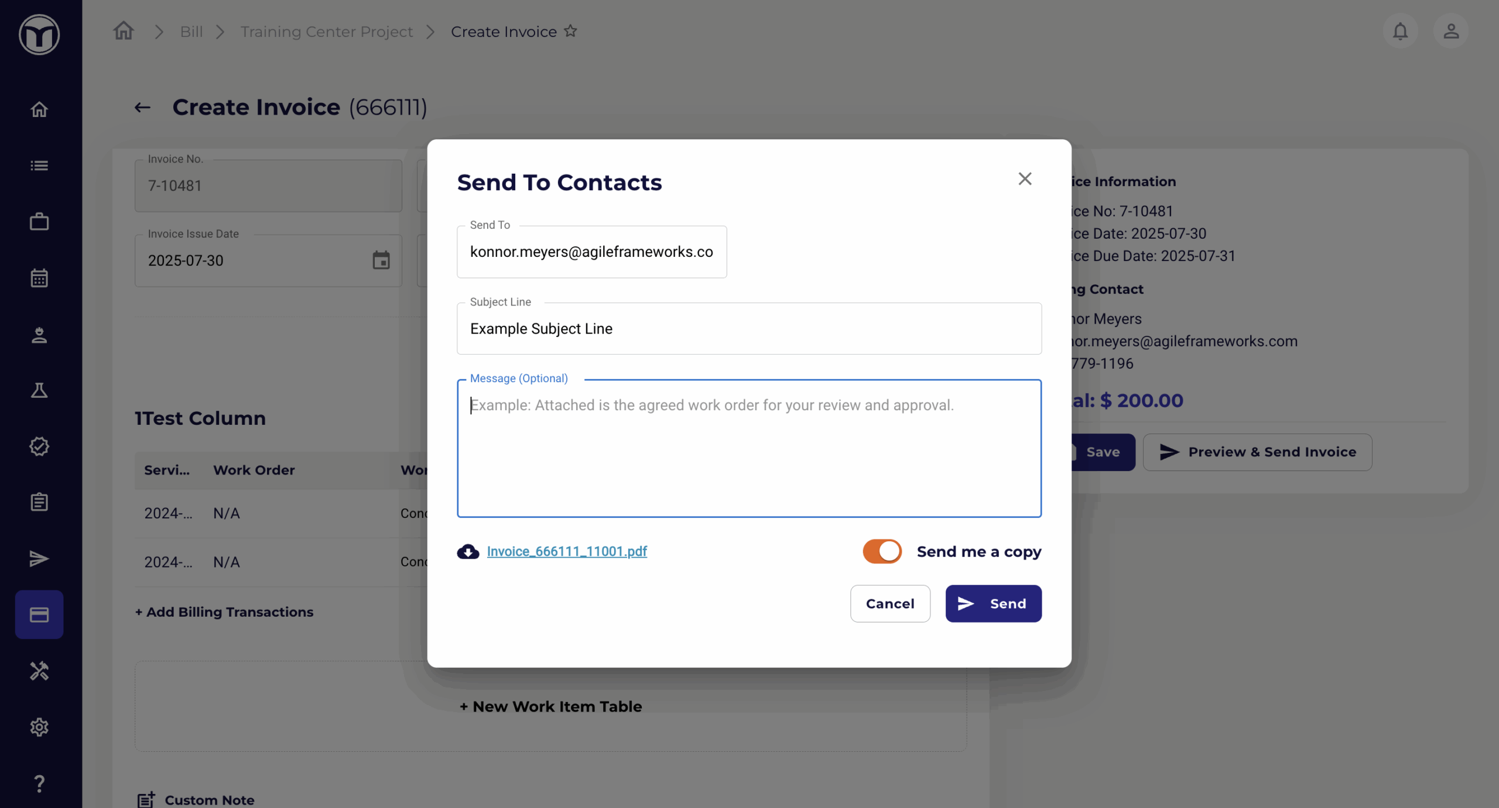Close the Send To Contacts dialog
Image resolution: width=1499 pixels, height=808 pixels.
1025,178
